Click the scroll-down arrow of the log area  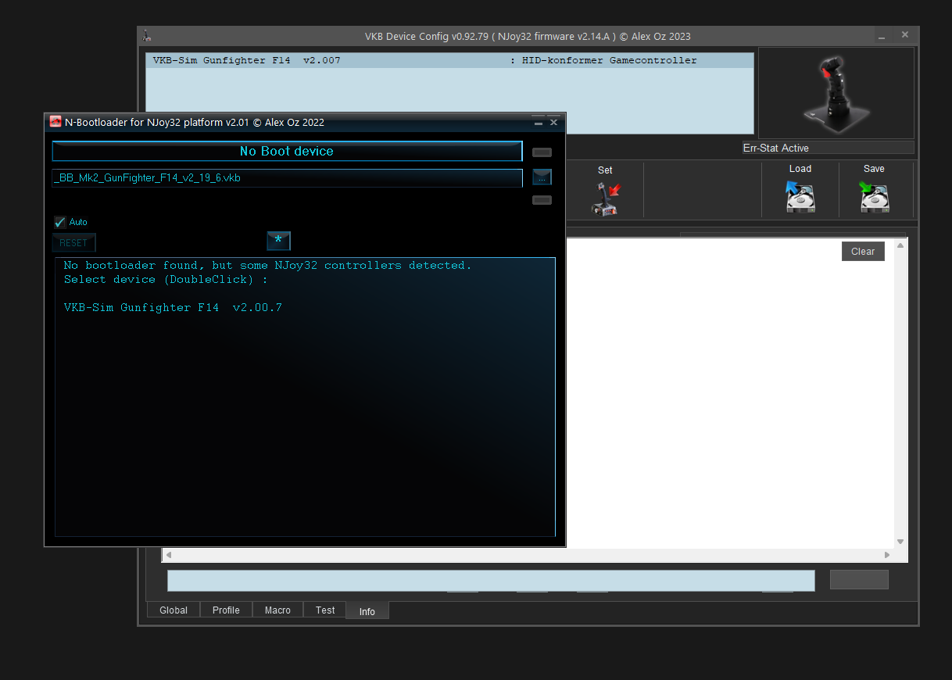point(900,542)
